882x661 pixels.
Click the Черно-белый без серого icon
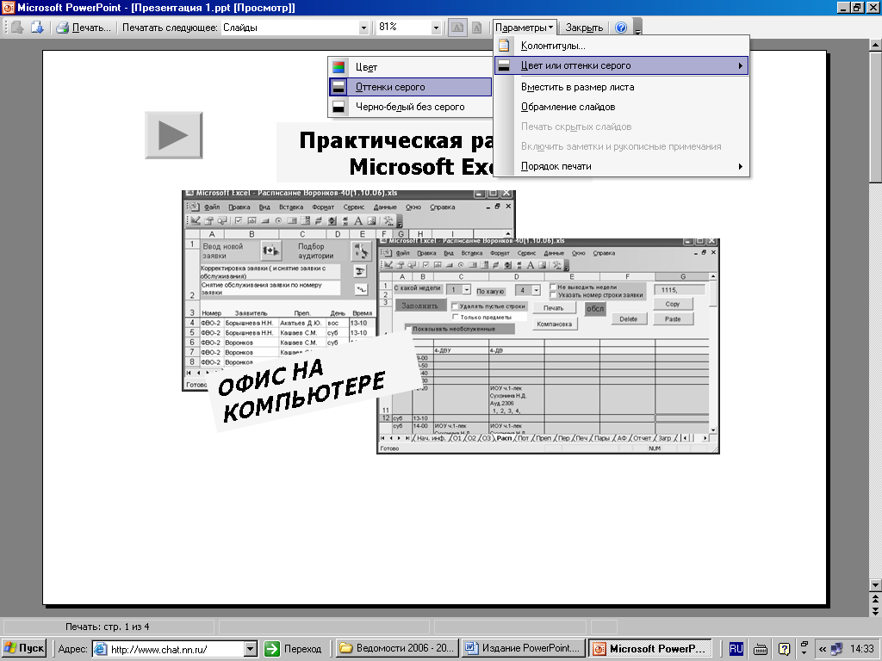tap(338, 106)
